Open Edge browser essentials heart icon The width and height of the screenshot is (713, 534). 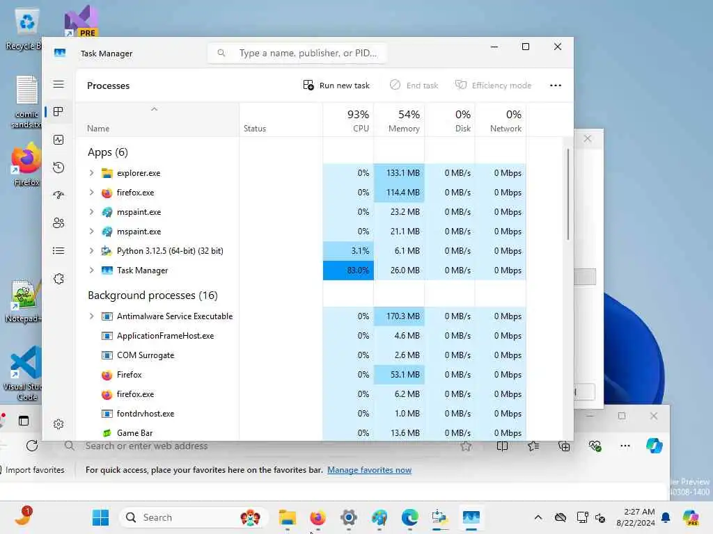[595, 446]
